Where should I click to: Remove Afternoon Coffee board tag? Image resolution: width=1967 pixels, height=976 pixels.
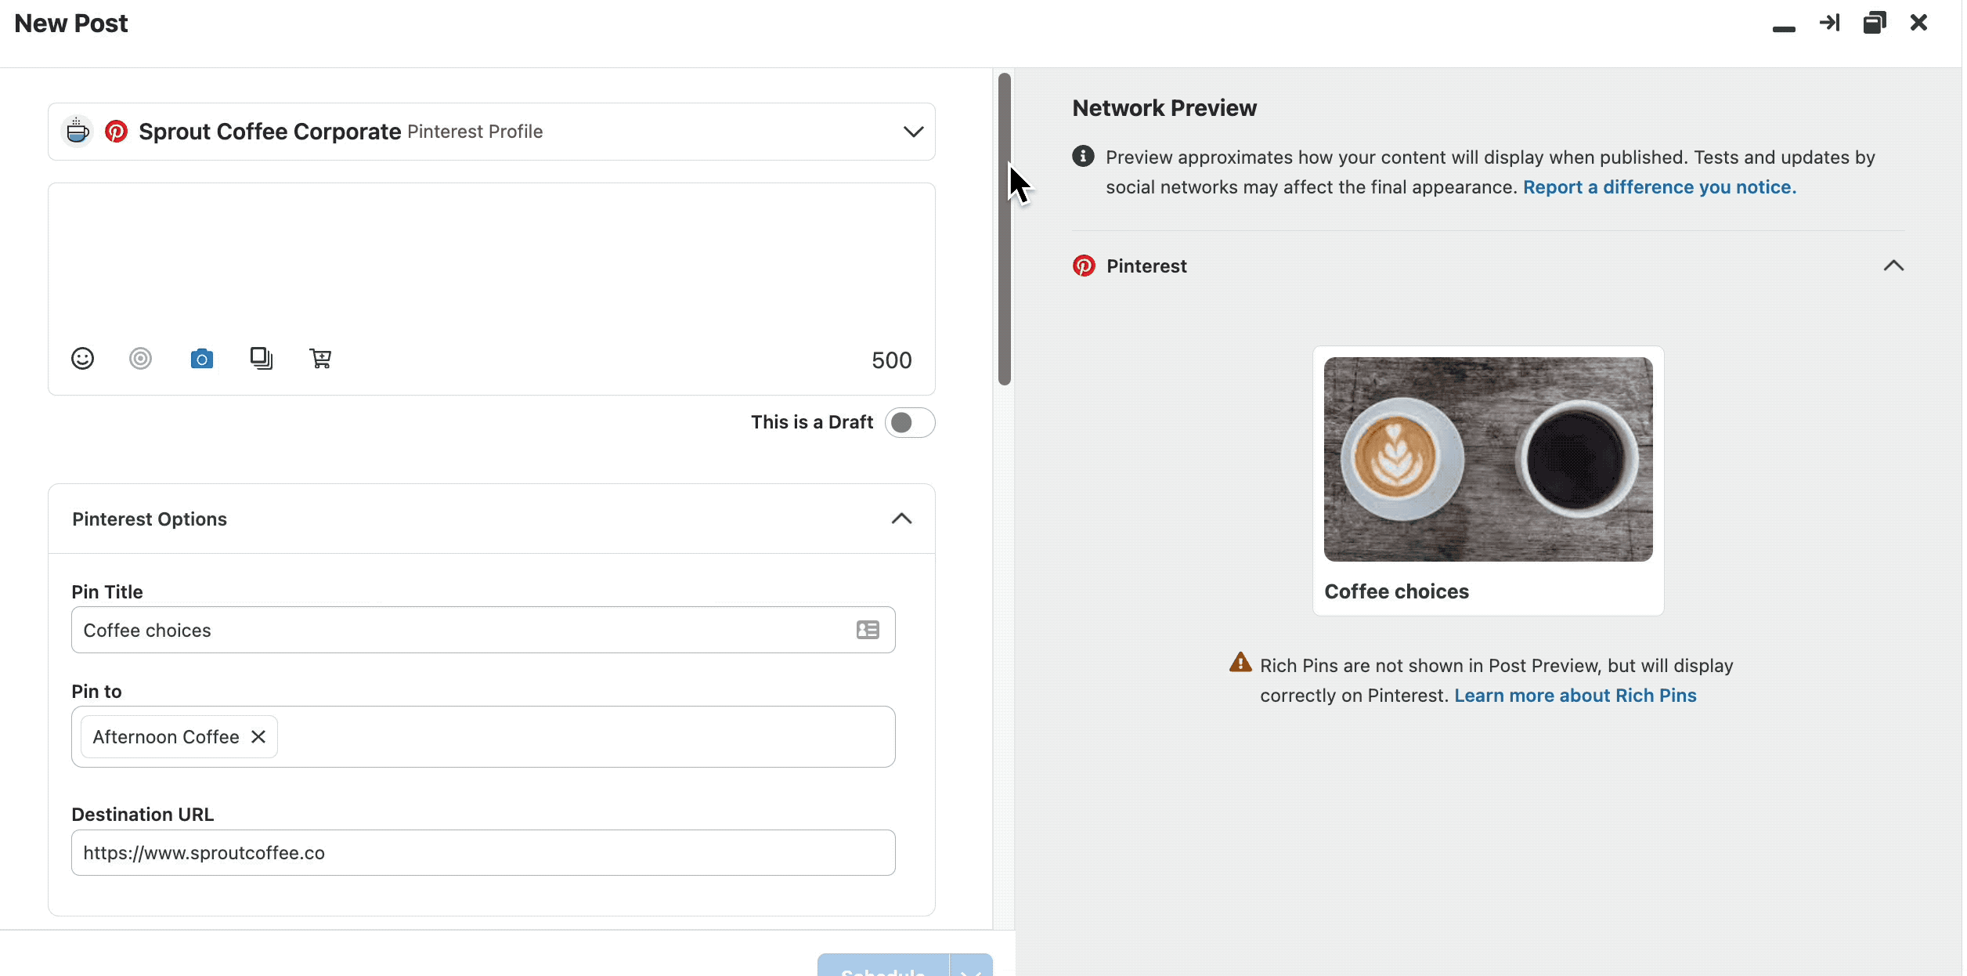(x=258, y=737)
